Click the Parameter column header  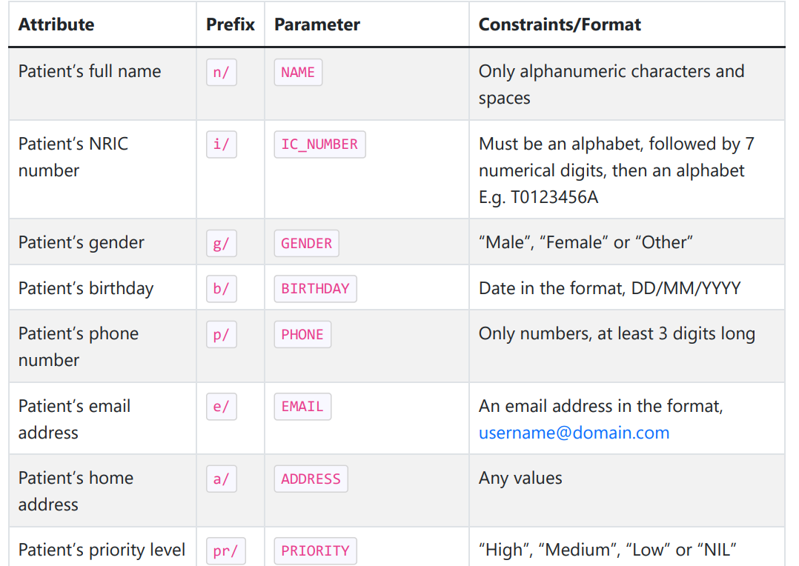pos(317,24)
